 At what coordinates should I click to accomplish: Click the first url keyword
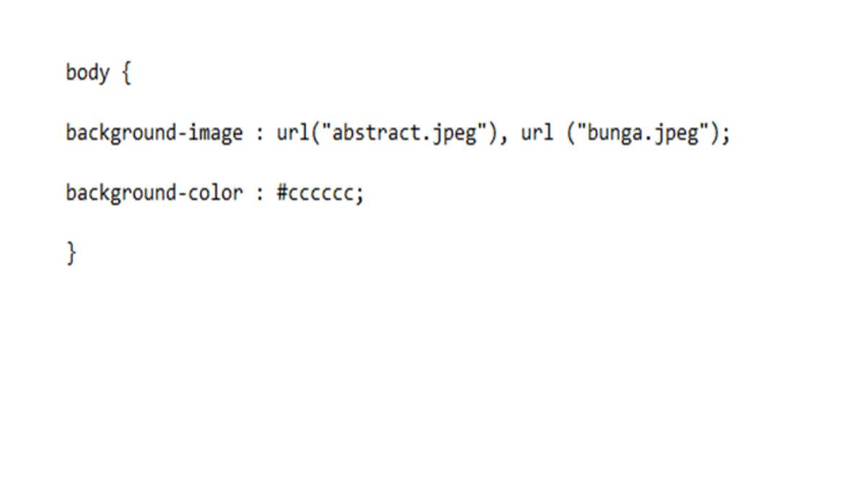(292, 133)
